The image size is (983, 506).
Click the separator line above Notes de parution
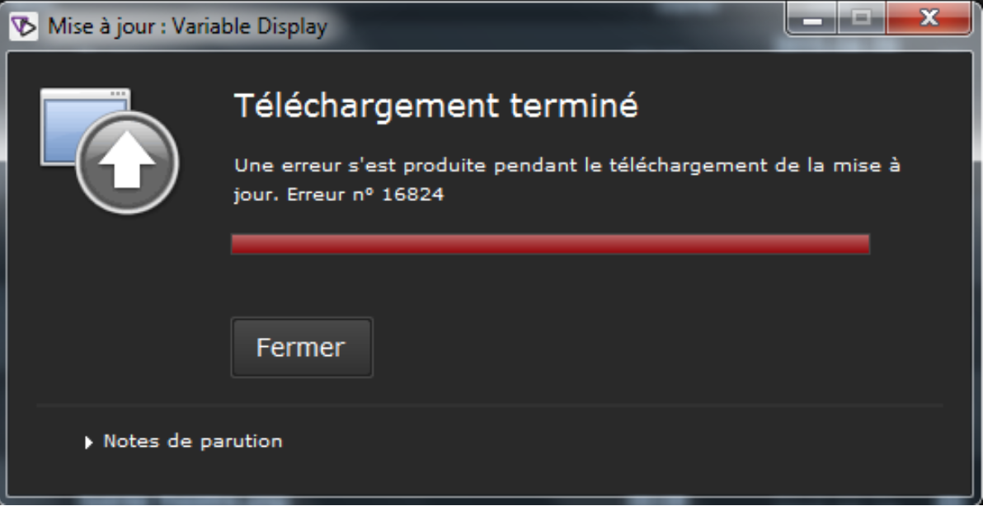click(489, 405)
